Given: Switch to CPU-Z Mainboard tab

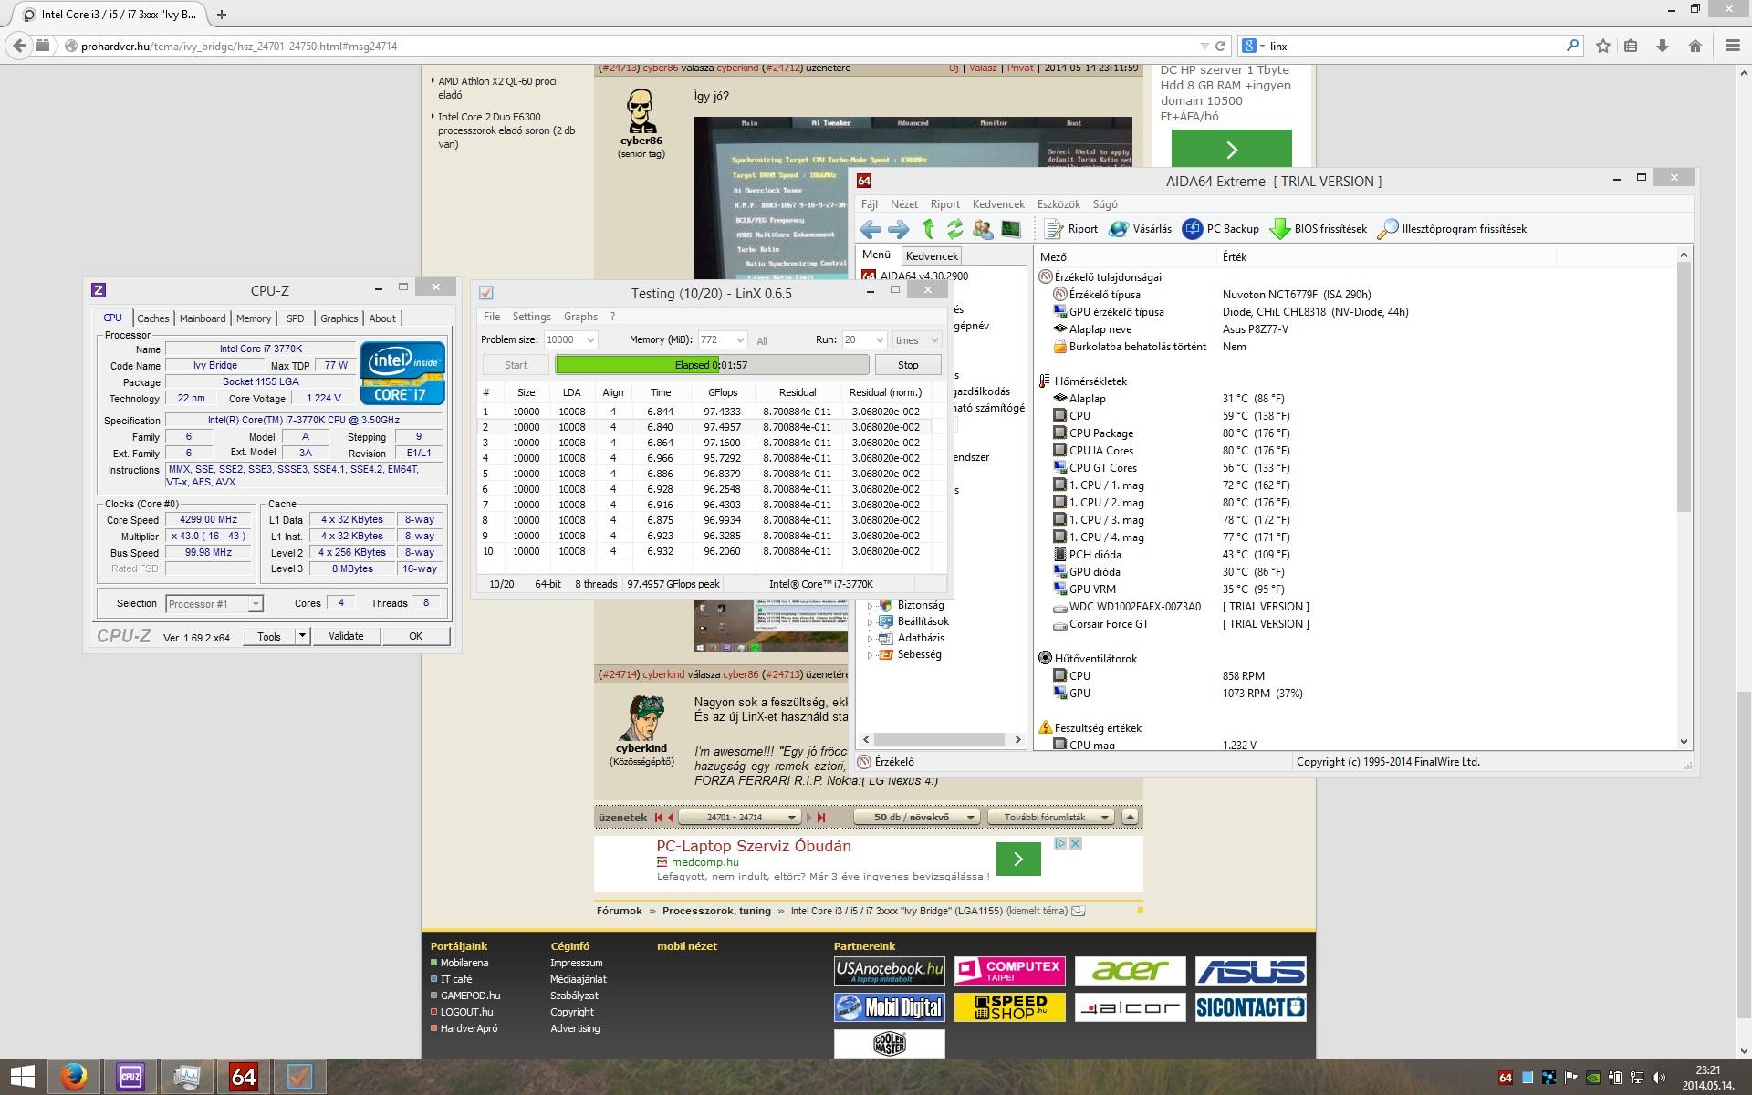Looking at the screenshot, I should point(202,318).
